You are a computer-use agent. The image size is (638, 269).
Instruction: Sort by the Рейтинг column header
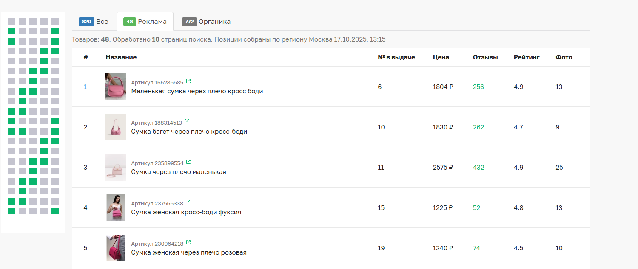[x=526, y=57]
